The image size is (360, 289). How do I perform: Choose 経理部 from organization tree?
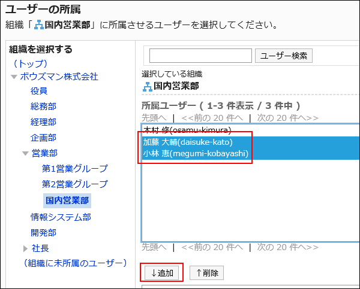(43, 122)
